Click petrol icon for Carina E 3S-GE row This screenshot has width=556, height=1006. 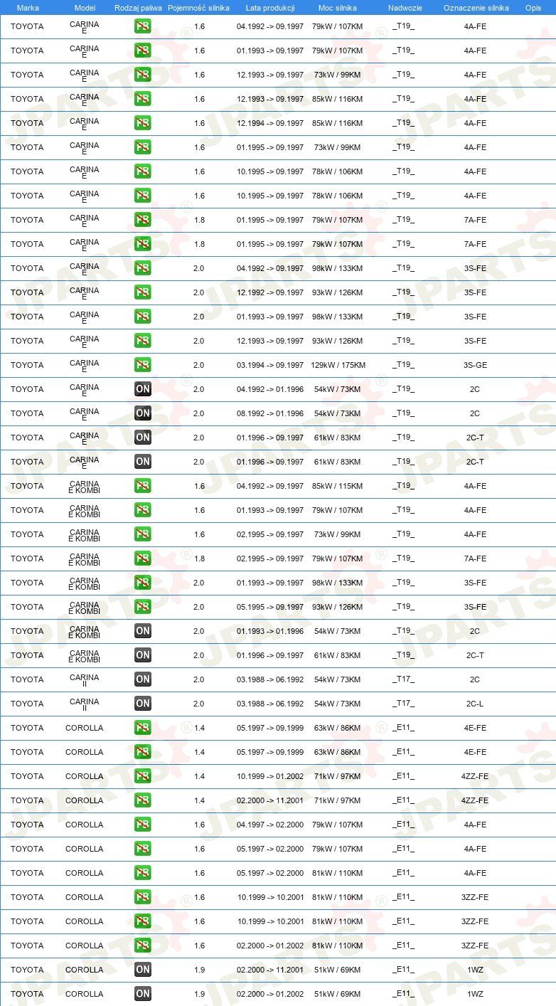click(142, 365)
